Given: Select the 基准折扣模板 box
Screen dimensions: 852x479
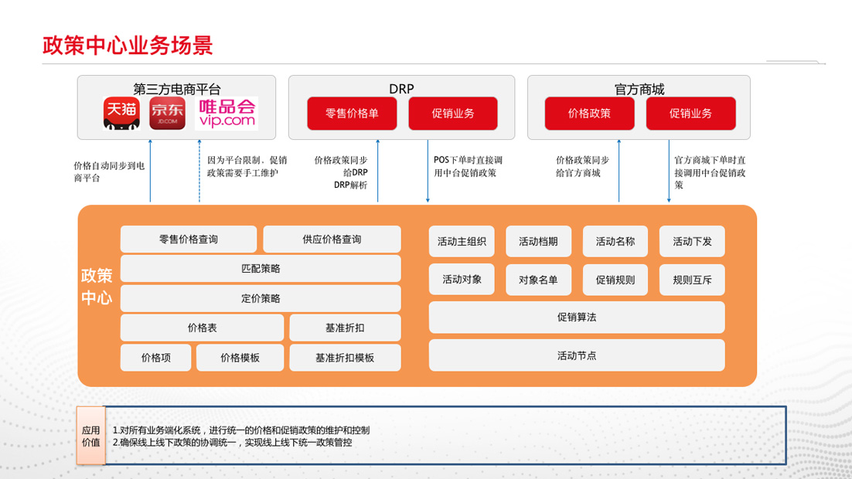Looking at the screenshot, I should (x=345, y=358).
